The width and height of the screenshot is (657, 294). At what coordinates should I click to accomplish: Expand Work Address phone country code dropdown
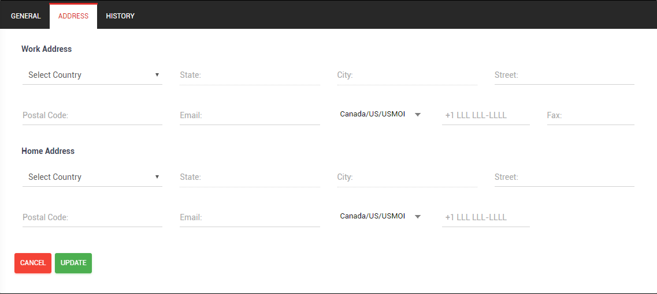point(380,114)
